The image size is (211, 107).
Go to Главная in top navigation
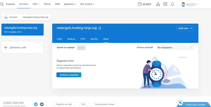[x=10, y=4]
